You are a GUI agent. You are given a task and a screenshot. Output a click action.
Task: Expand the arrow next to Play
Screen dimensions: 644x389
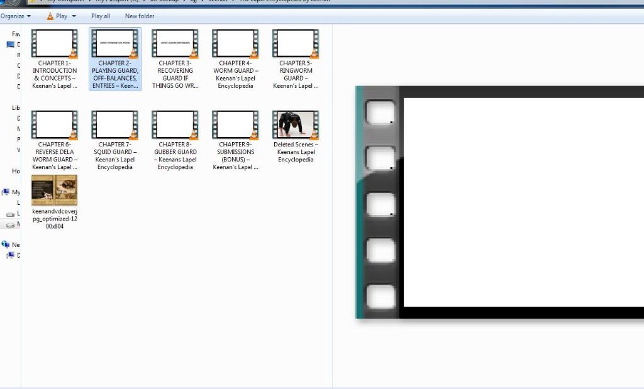coord(74,16)
